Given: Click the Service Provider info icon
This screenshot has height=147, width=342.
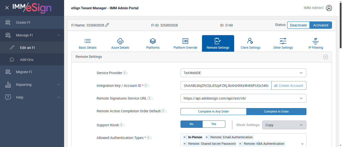Looking at the screenshot, I should pos(124,73).
